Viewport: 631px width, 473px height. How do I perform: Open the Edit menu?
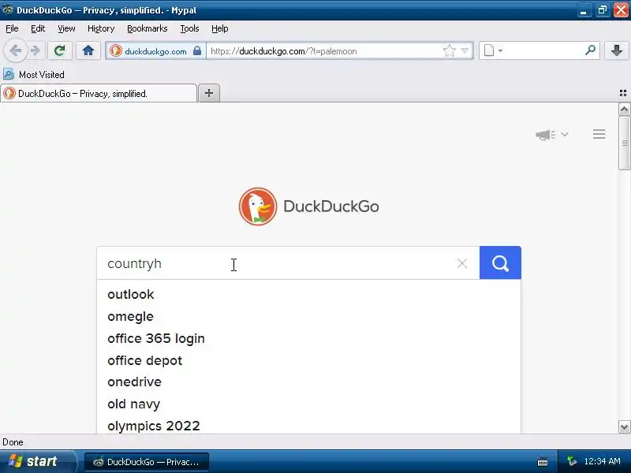[x=38, y=28]
